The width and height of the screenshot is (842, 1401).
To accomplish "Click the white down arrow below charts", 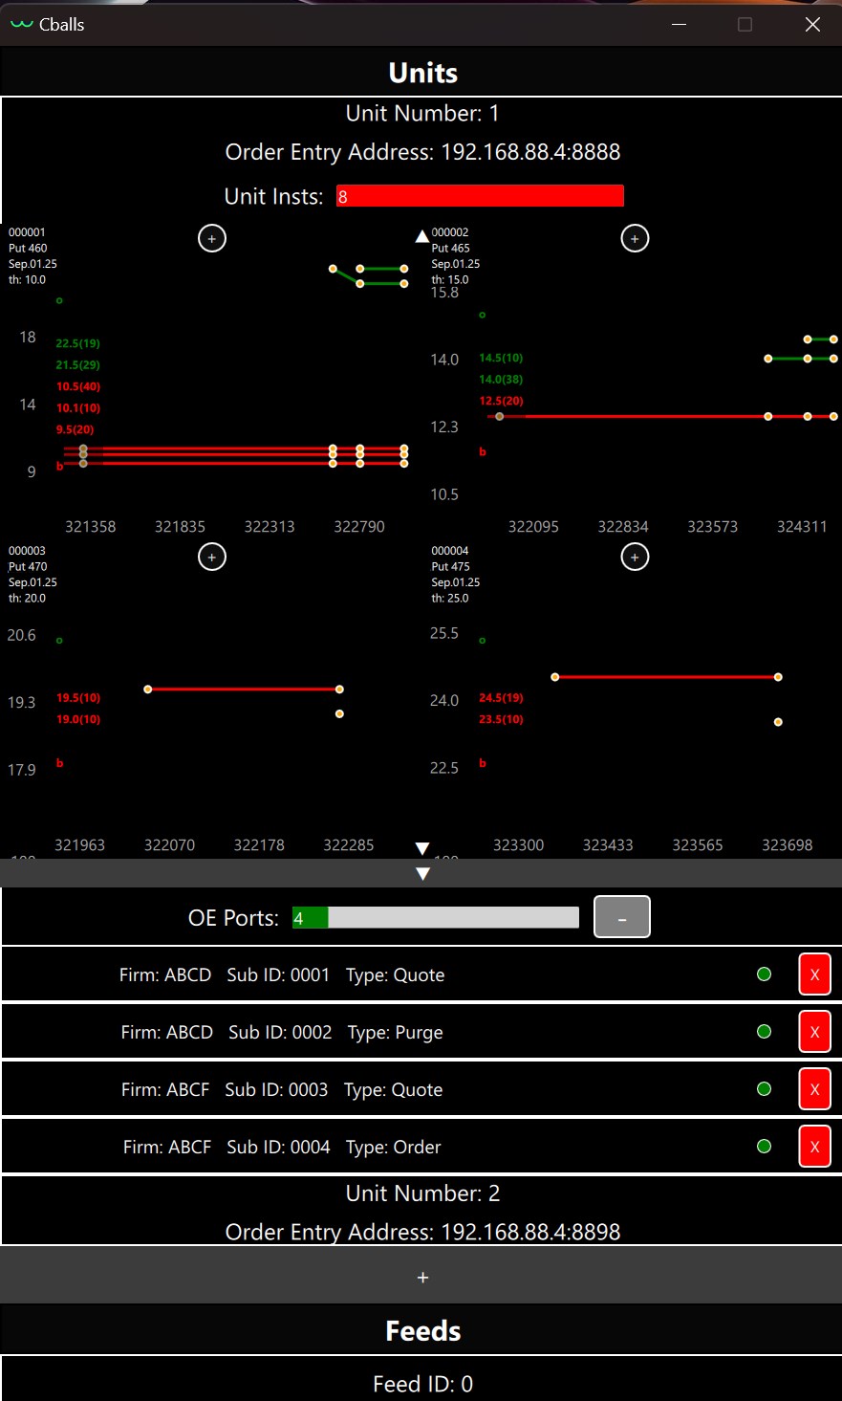I will (x=422, y=848).
